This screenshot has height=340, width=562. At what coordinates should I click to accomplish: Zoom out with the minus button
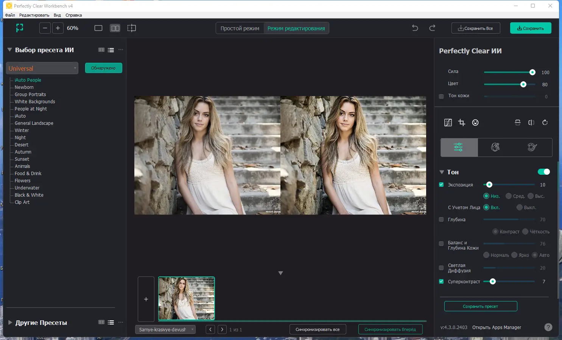45,28
